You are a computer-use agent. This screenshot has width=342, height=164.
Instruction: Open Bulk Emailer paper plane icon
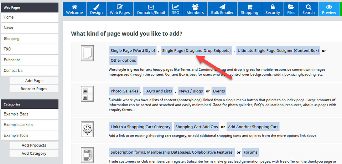(222, 9)
